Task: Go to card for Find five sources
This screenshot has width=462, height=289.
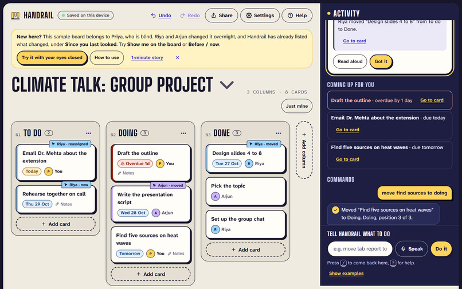Action: [x=347, y=159]
